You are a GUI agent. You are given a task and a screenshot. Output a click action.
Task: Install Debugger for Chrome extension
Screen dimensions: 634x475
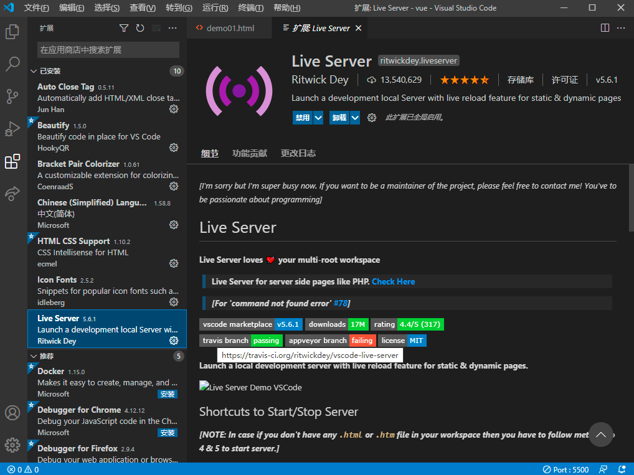(x=168, y=433)
